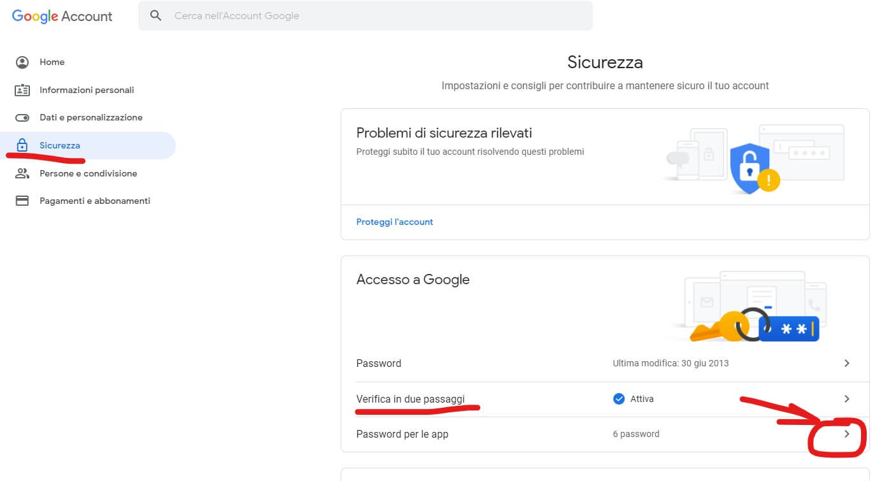The image size is (875, 481).
Task: Click the search magnifier icon
Action: 155,16
